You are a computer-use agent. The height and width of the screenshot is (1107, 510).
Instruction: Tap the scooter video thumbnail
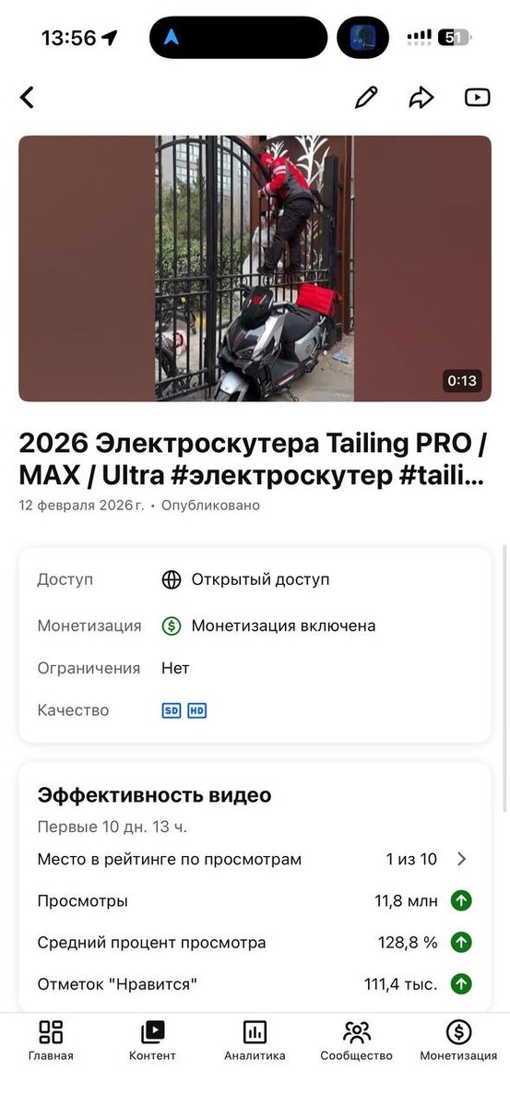coord(255,268)
